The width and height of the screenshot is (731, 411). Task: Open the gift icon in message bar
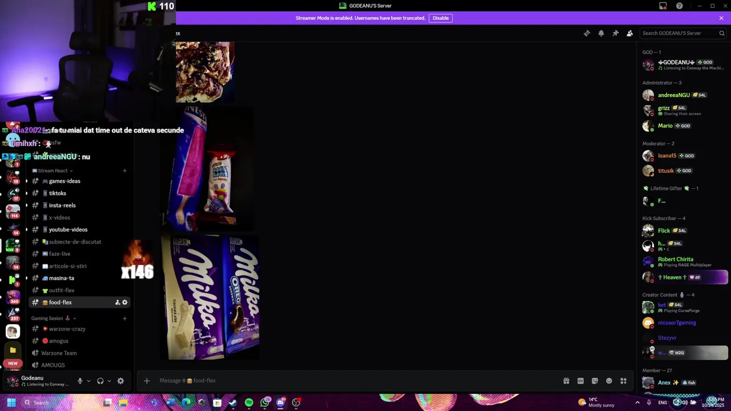(x=566, y=381)
